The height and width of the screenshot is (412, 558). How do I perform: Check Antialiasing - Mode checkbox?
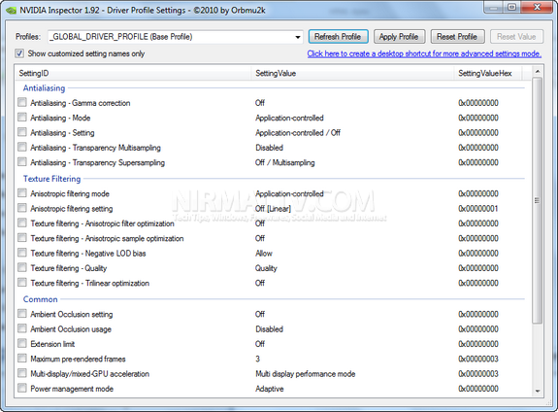22,118
